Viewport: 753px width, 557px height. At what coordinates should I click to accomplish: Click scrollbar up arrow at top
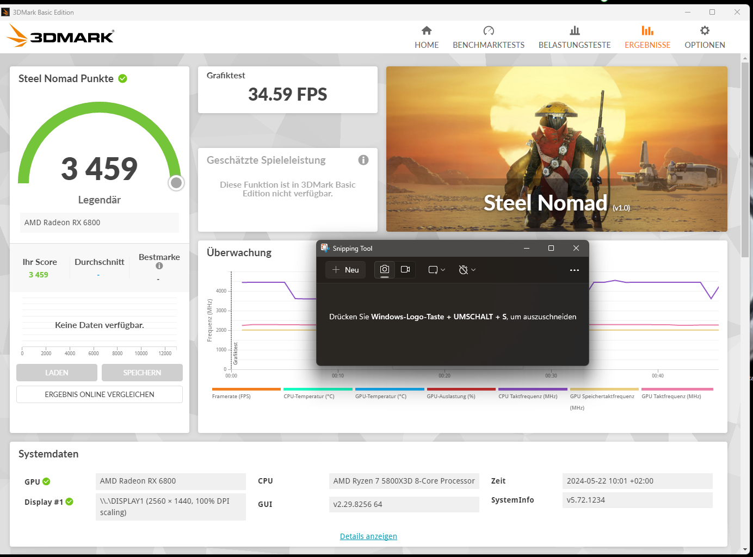click(745, 57)
